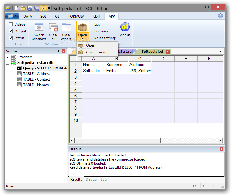The image size is (232, 196).
Task: Switch to the EDIT ribbon tab
Action: coord(97,16)
